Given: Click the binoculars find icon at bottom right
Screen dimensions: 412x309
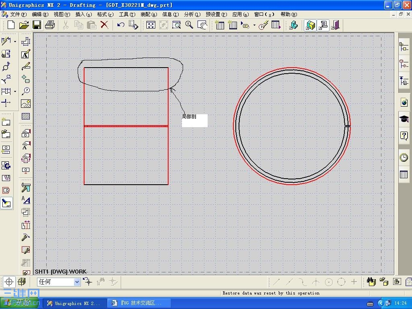Looking at the screenshot, I should 371,282.
